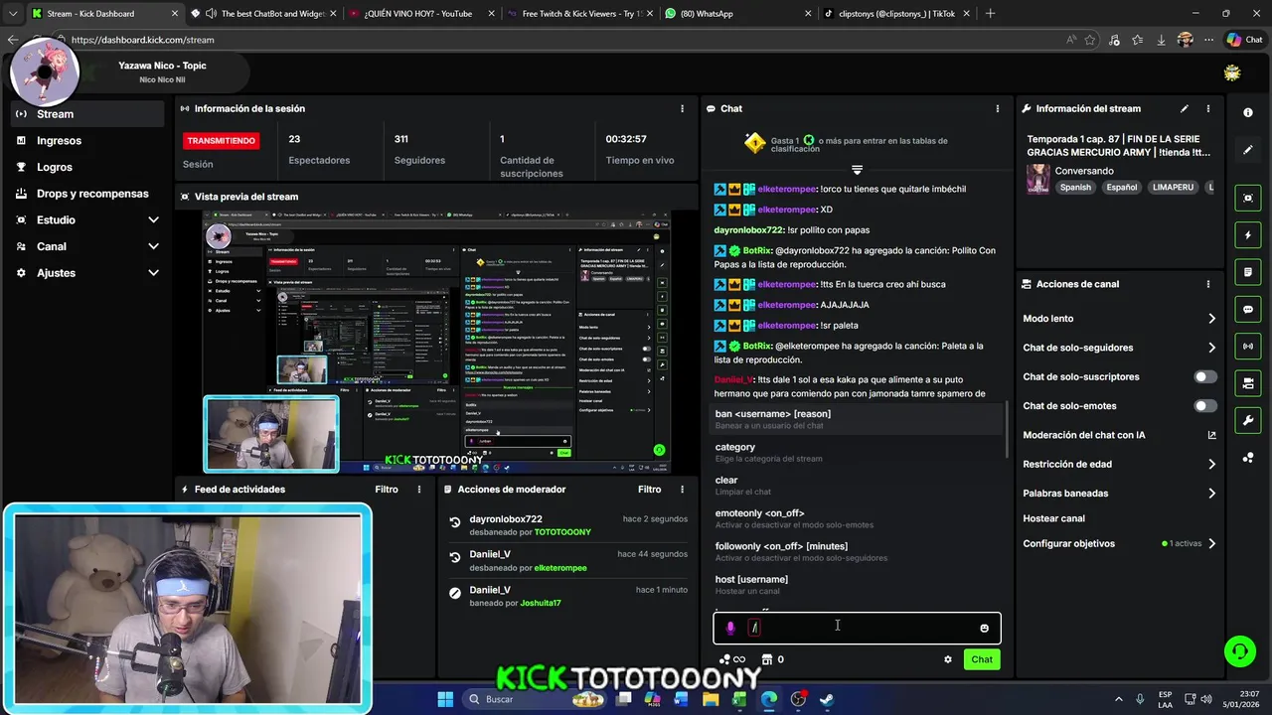
Task: Open Copilot Chat button in Edge toolbar
Action: (1245, 40)
